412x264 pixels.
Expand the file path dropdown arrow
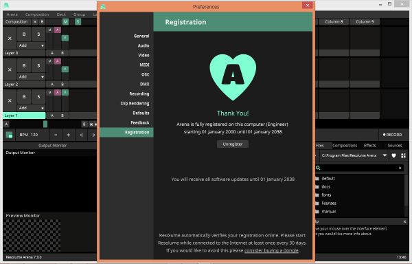tap(385, 155)
